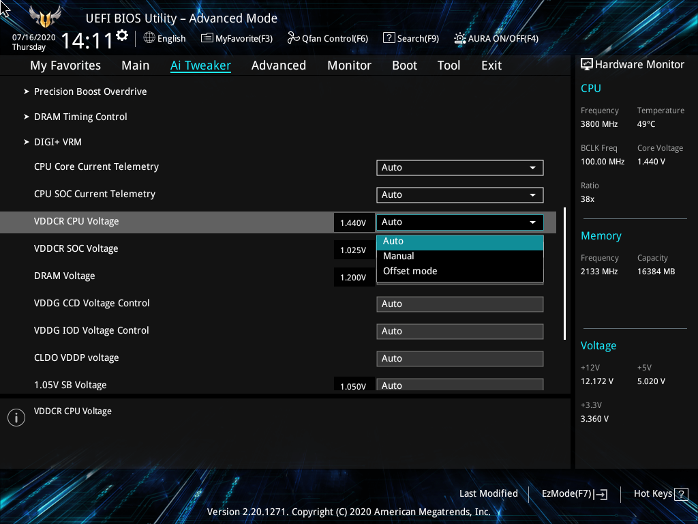Go to the Boot tab
698x524 pixels.
click(x=404, y=65)
